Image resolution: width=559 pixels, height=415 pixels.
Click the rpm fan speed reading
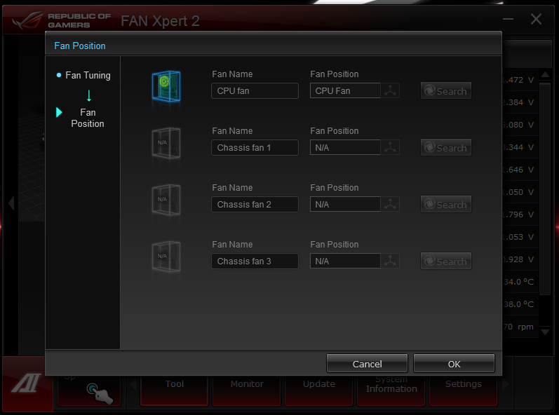coord(519,327)
